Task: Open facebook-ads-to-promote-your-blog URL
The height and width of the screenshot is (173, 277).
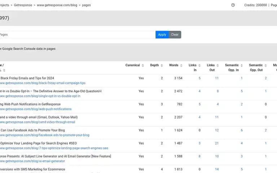Action: (x=44, y=135)
